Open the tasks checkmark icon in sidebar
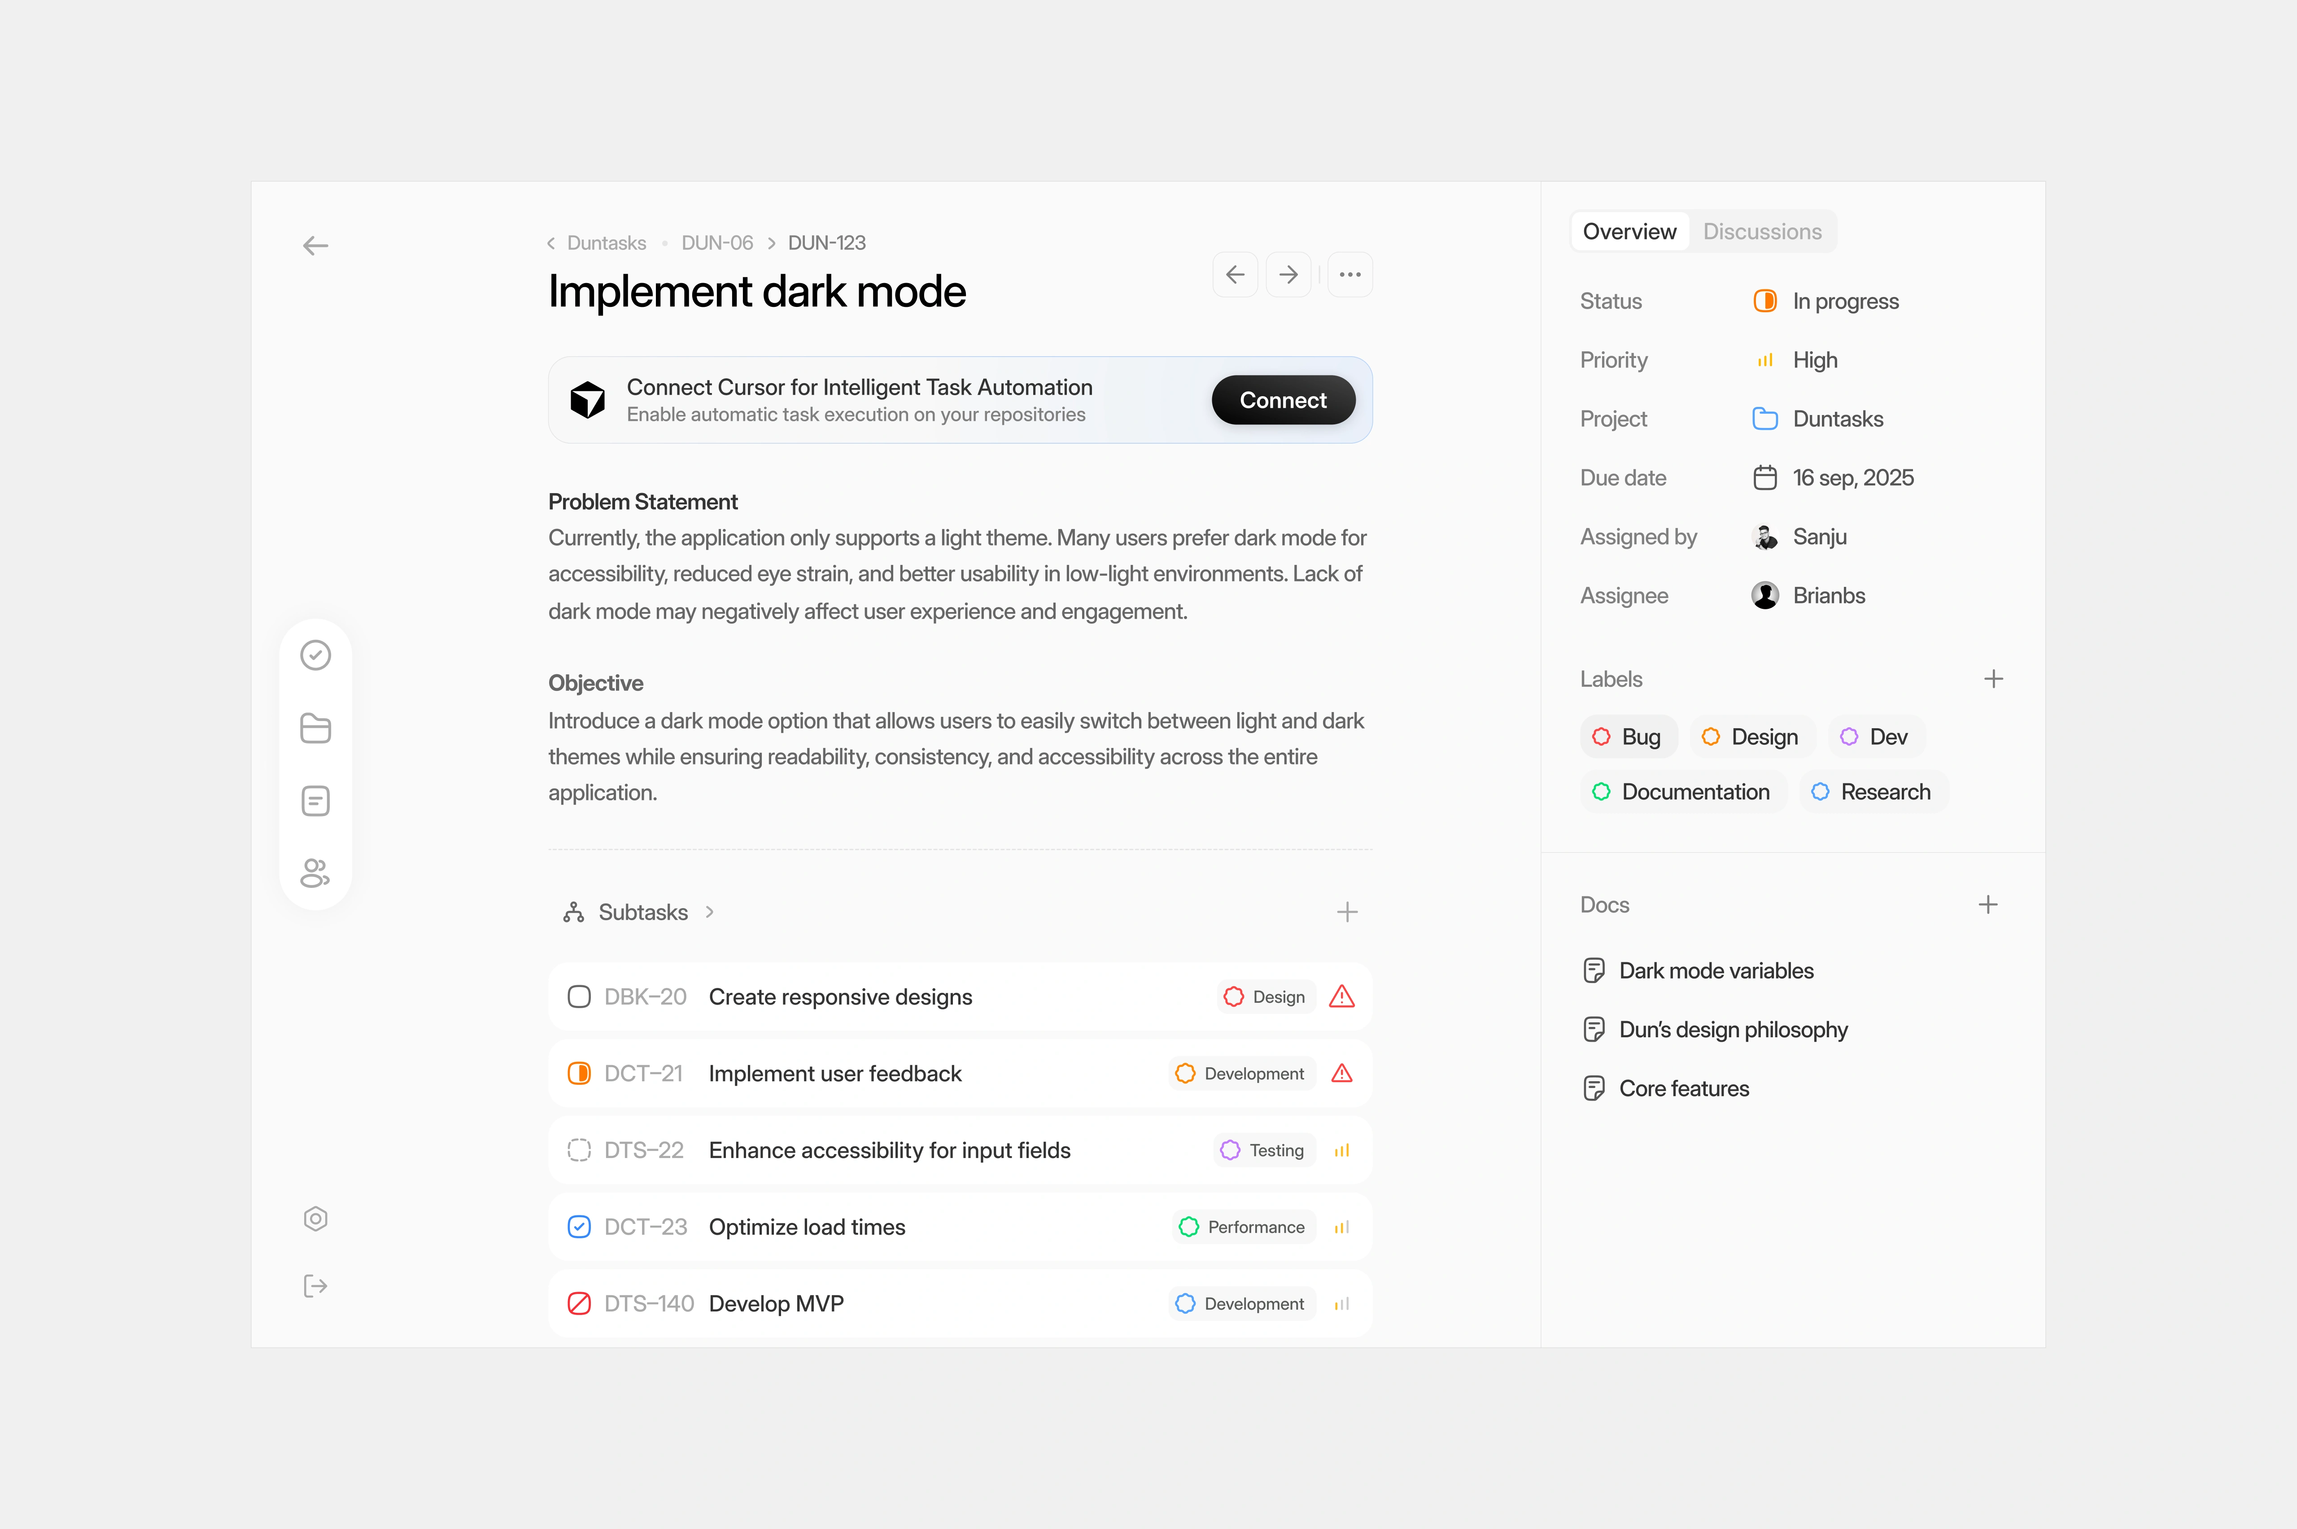The height and width of the screenshot is (1529, 2297). pyautogui.click(x=315, y=655)
